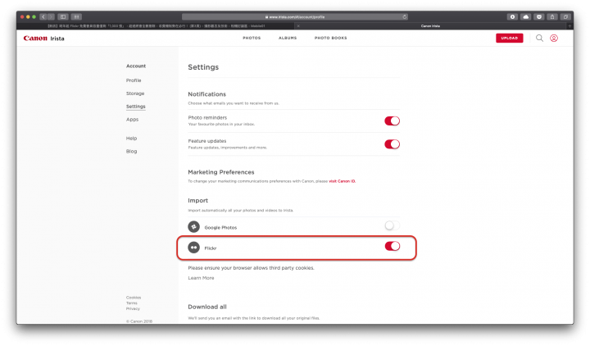
Task: Select the Canon Irista tab
Action: (430, 26)
